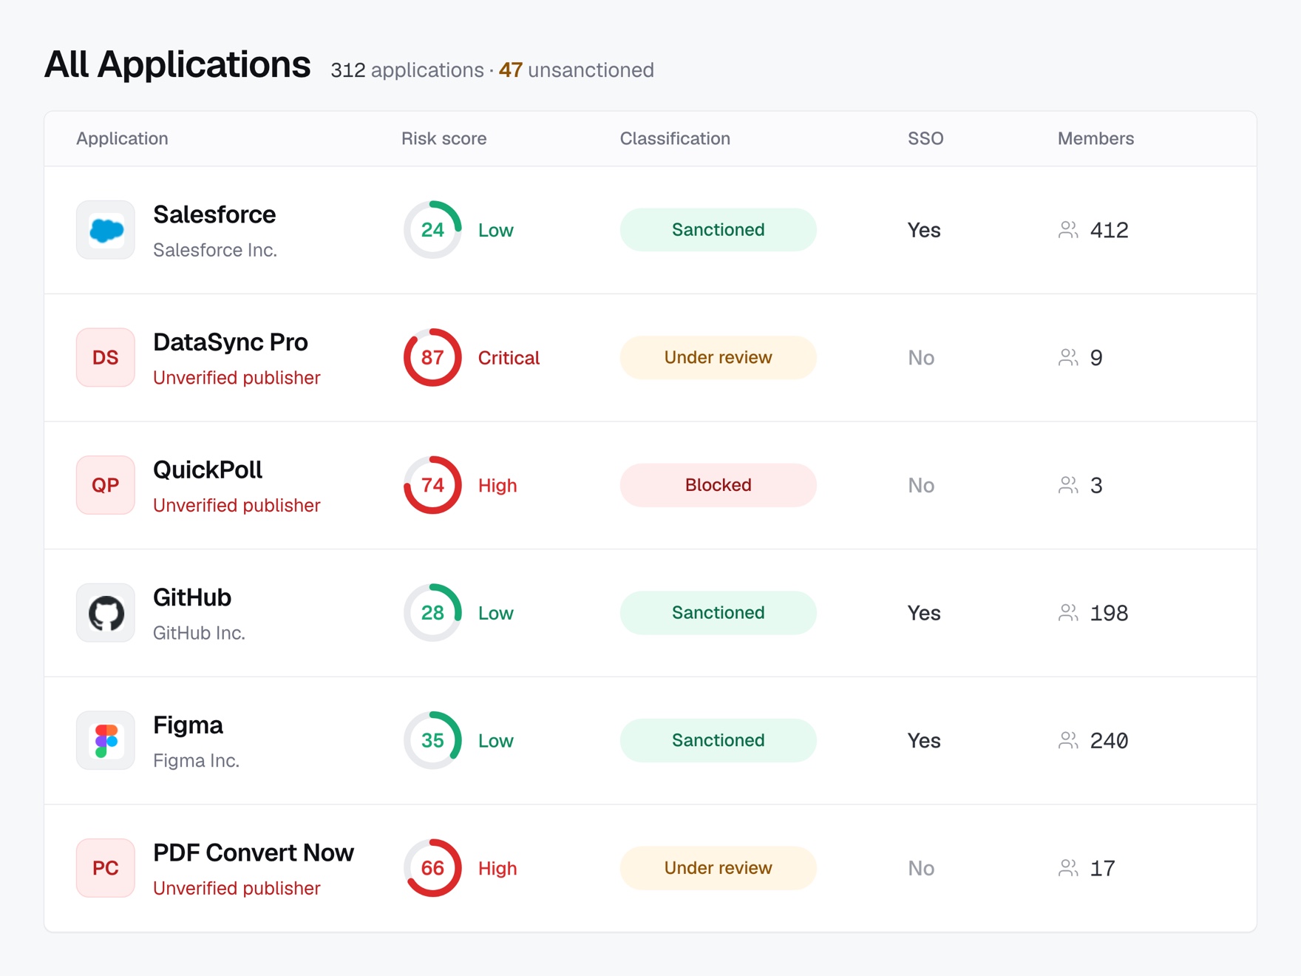The image size is (1301, 976).
Task: Click SSO 'Yes' in Figma row
Action: click(x=924, y=741)
